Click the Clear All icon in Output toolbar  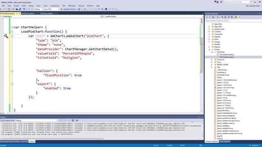point(73,120)
